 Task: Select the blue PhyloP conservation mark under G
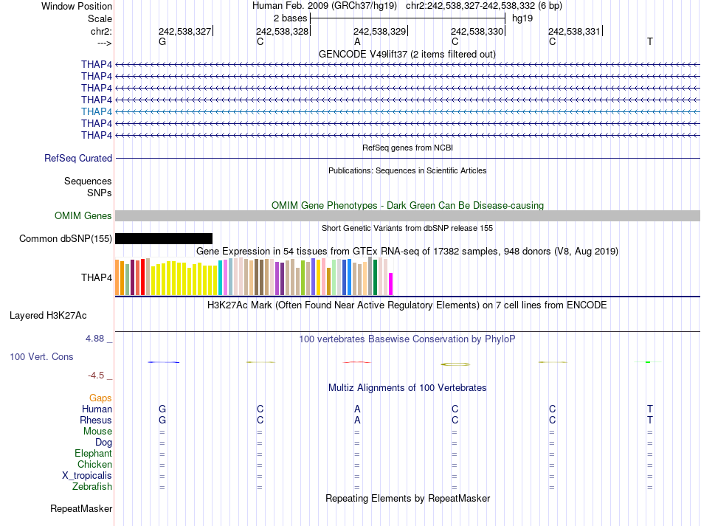[x=164, y=362]
